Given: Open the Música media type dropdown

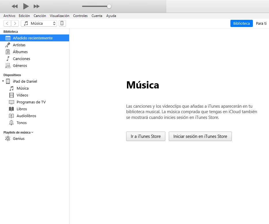Looking at the screenshot, I should (x=39, y=23).
